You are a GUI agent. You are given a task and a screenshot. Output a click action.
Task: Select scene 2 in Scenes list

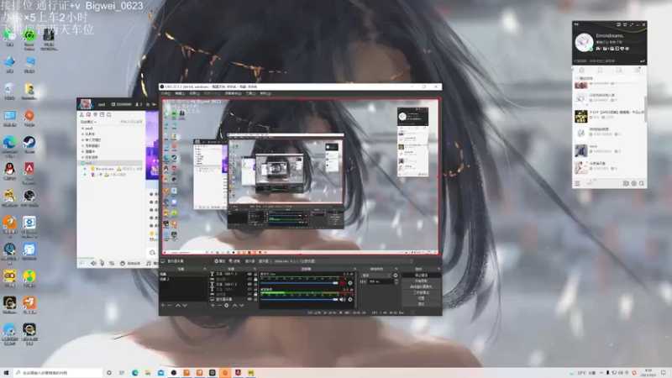click(183, 279)
